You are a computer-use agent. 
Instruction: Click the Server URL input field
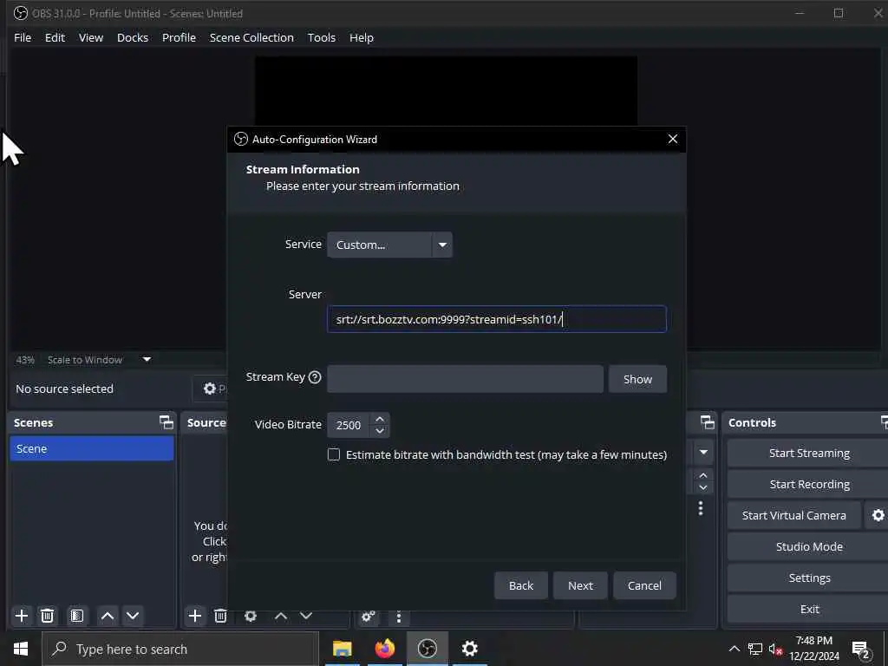tap(497, 319)
